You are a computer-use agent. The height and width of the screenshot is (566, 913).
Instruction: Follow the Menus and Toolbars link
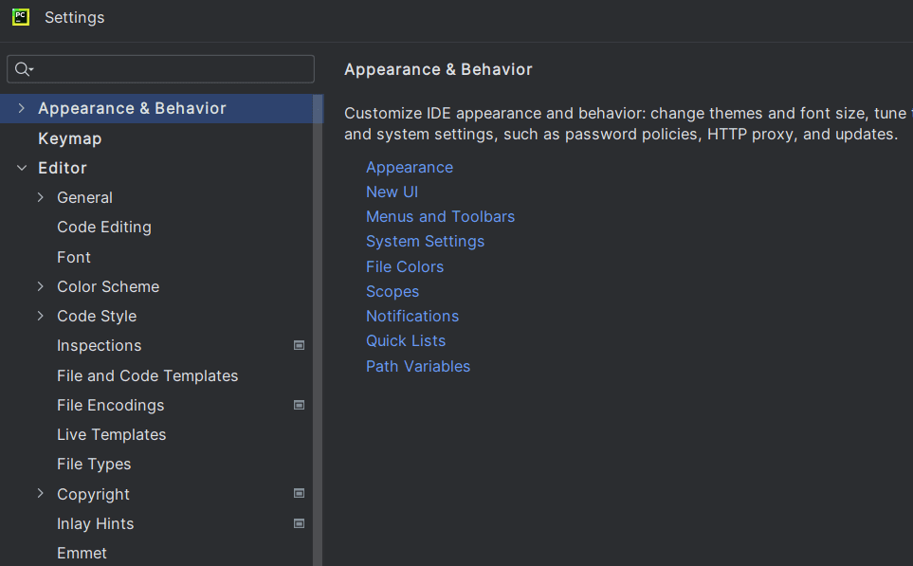[440, 216]
